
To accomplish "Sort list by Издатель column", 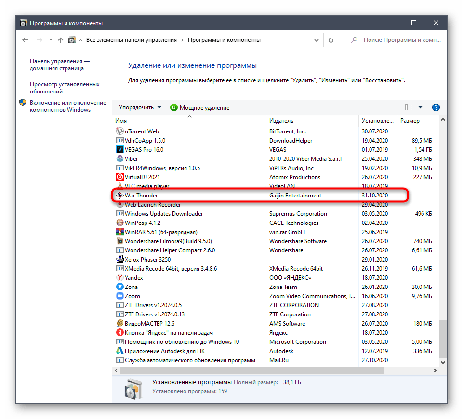I will click(x=312, y=121).
